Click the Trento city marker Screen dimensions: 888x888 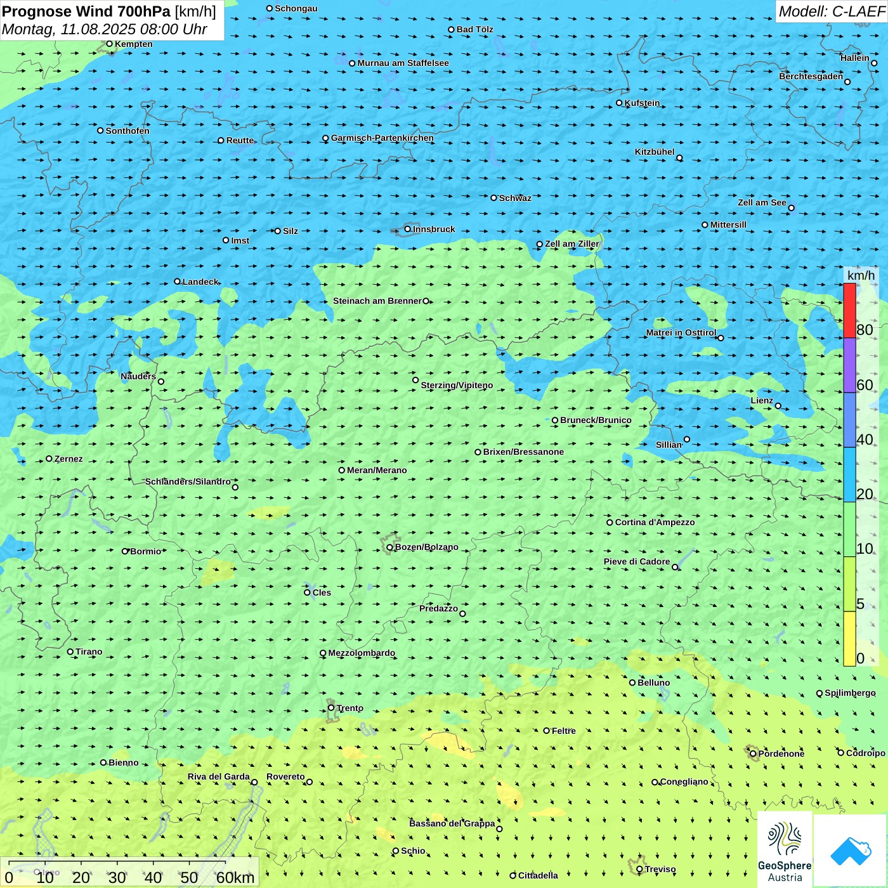pos(331,708)
